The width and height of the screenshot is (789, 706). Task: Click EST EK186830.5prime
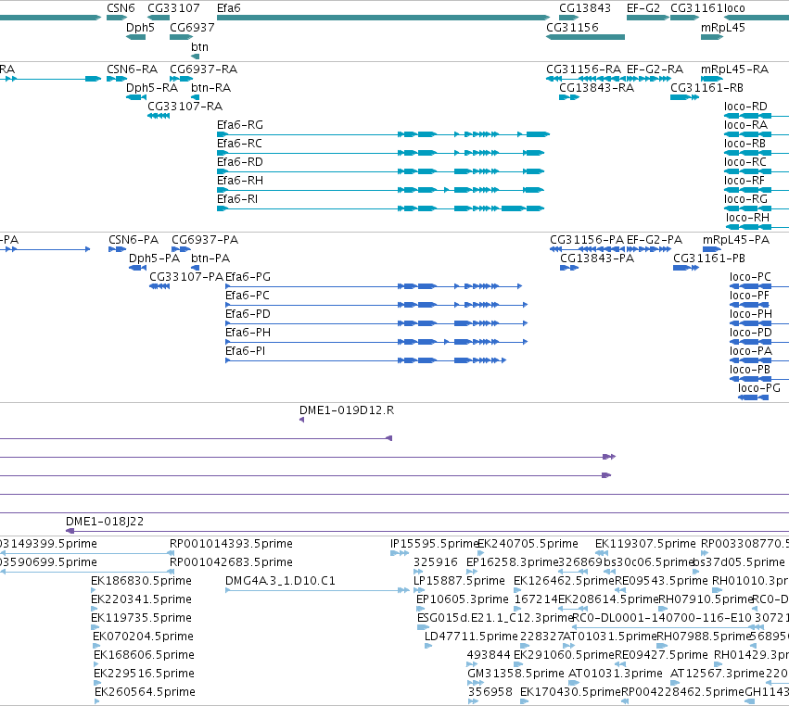click(x=142, y=581)
